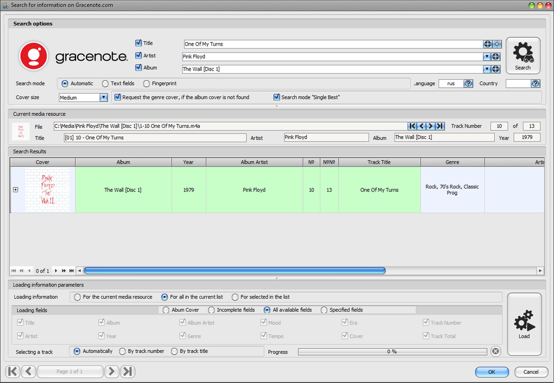Select Automatic search mode
Image resolution: width=554 pixels, height=383 pixels.
(65, 84)
